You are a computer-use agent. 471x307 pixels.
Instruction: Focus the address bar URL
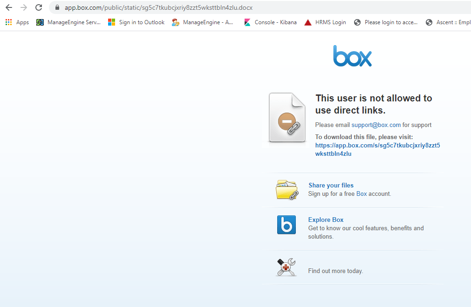pos(158,7)
